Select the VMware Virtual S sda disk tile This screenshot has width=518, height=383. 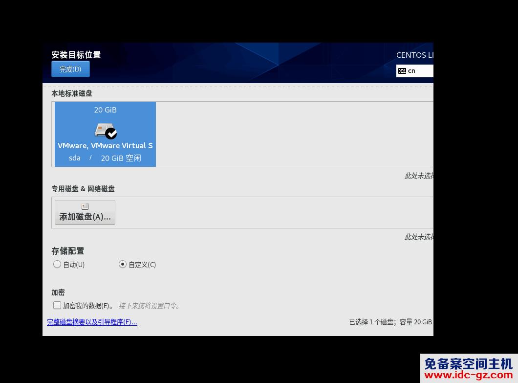[x=105, y=134]
